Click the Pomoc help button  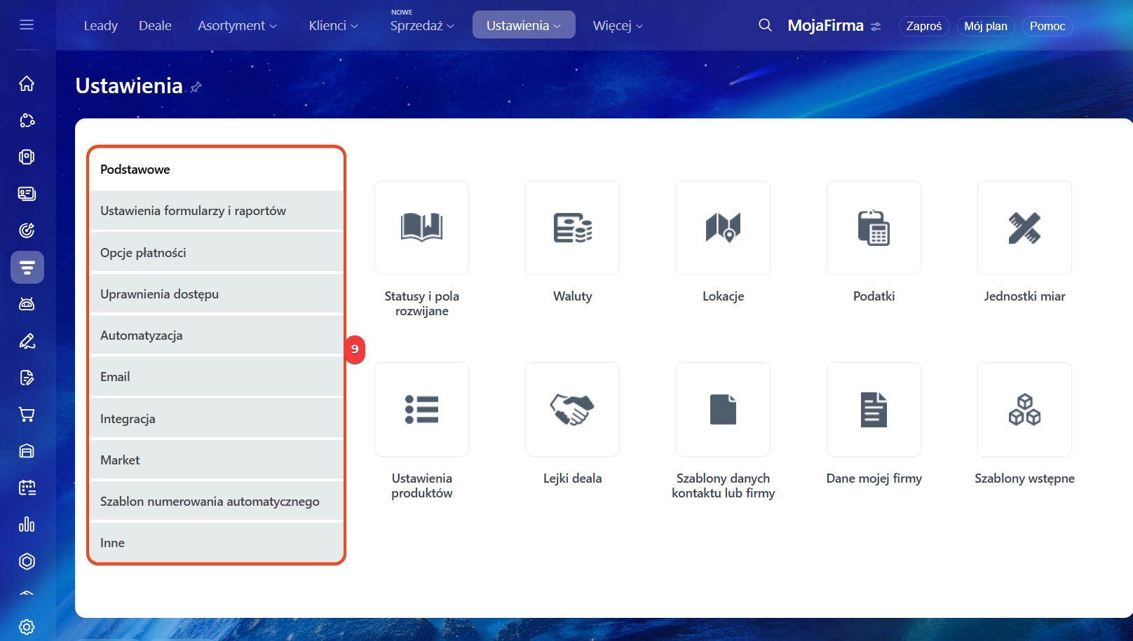pyautogui.click(x=1047, y=26)
